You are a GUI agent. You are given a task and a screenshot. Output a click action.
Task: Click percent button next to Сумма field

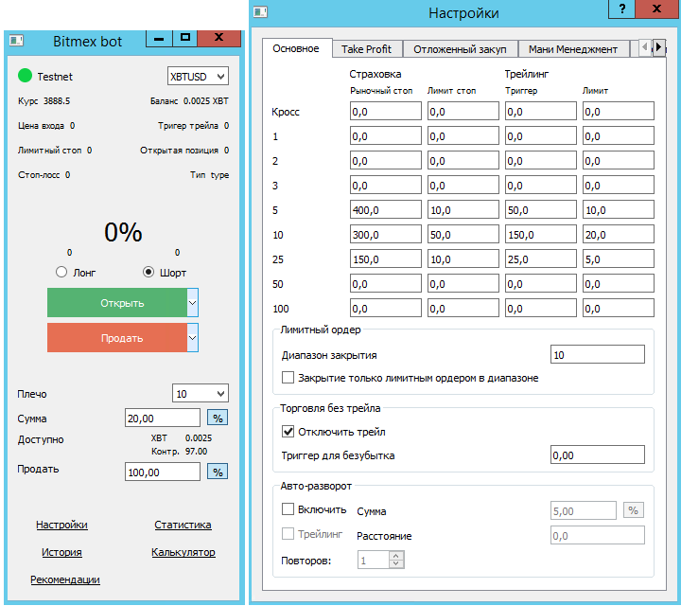pos(218,418)
